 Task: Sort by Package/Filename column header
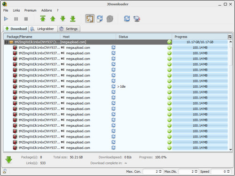coord(32,37)
